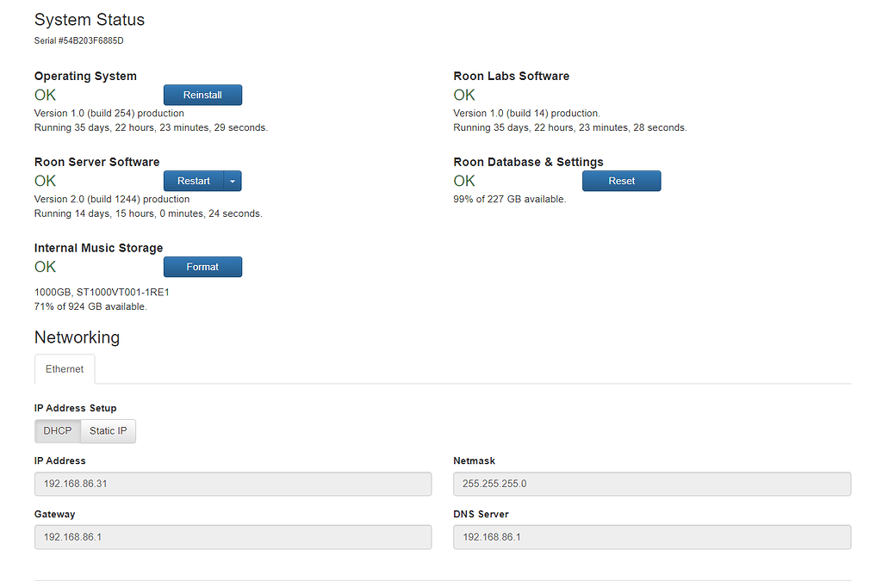Viewport: 882px width, 587px height.
Task: Click the Networking section heading
Action: point(77,337)
